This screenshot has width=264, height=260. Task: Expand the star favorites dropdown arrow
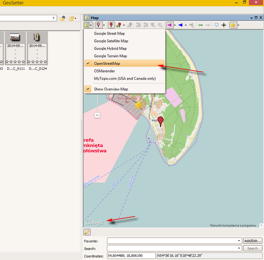(238, 25)
